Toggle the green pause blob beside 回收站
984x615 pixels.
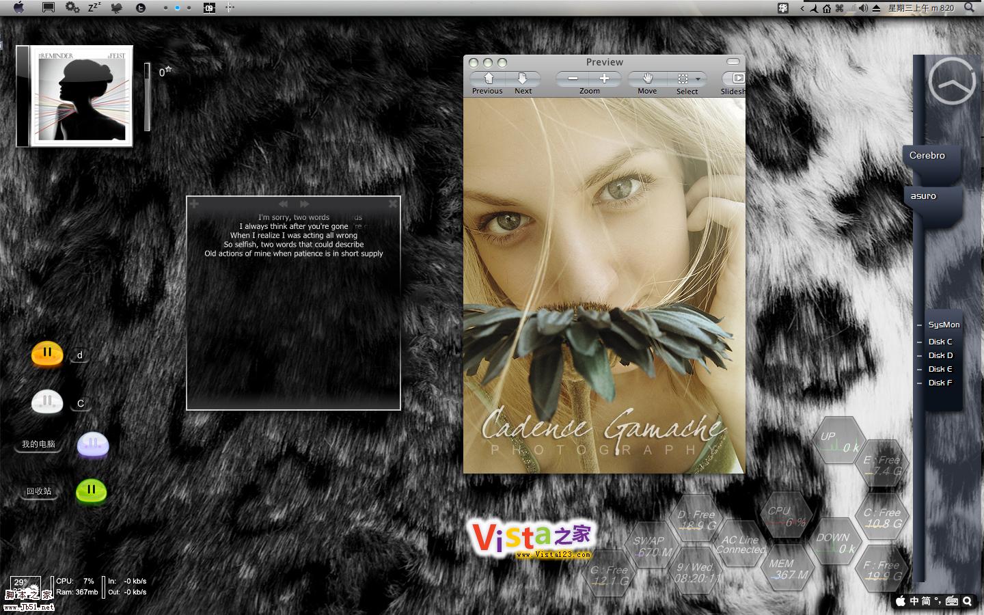[x=91, y=491]
